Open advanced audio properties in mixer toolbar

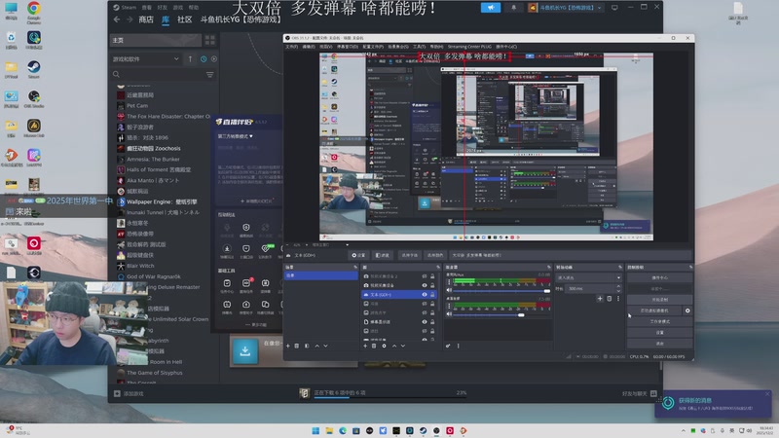coord(448,346)
